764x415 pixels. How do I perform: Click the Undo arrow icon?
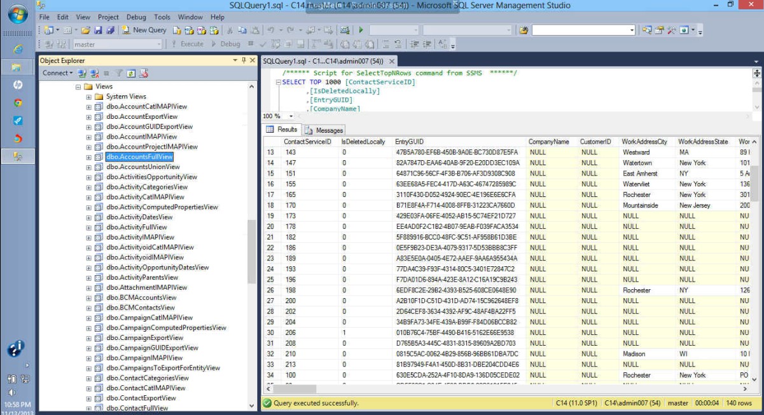pos(271,30)
